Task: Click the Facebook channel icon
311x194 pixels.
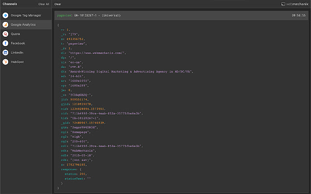Action: (5, 43)
